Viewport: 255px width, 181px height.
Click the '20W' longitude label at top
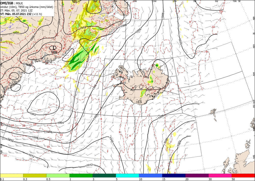click(x=134, y=1)
